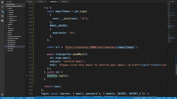Click the horizontal scrollbar at editor bottom
The height and width of the screenshot is (99, 177).
tap(96, 97)
